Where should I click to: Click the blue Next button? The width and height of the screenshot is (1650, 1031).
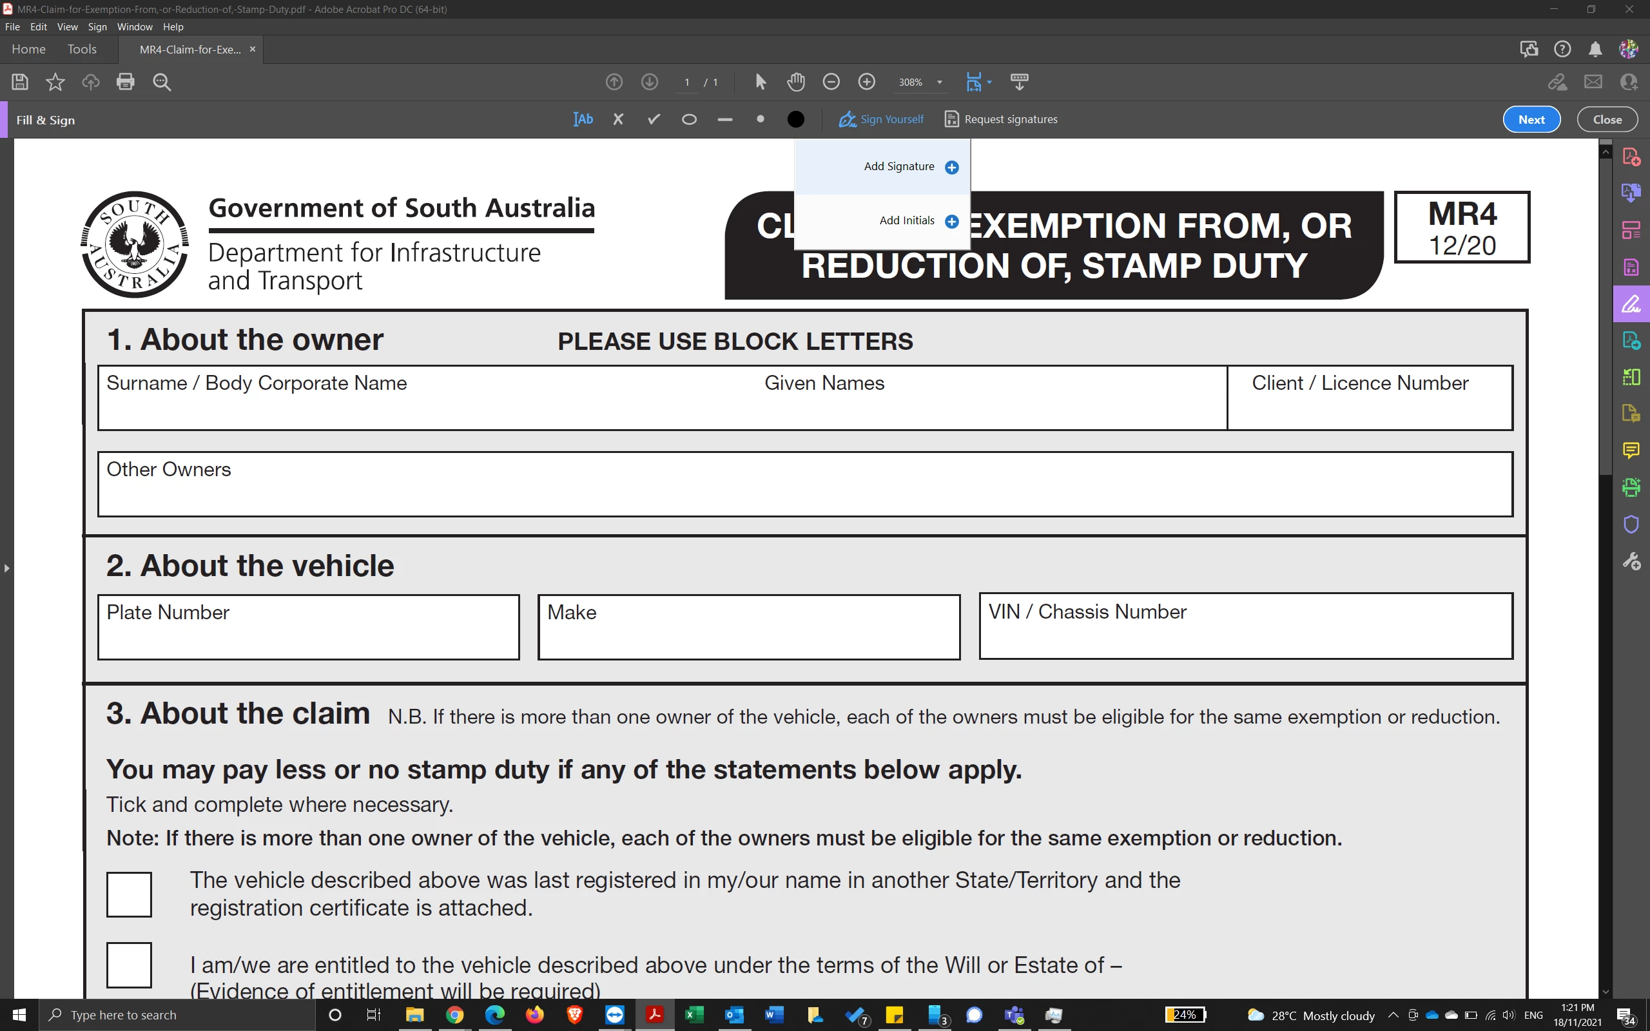click(x=1531, y=119)
